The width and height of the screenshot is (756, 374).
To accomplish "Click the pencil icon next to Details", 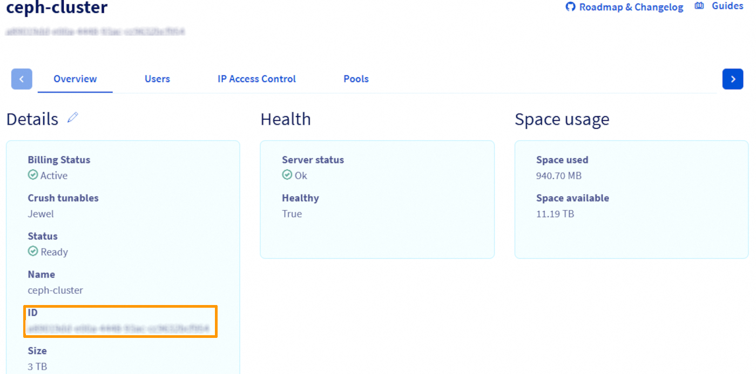I will click(x=73, y=117).
